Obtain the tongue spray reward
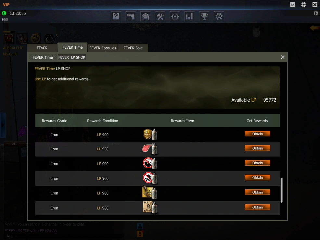Viewport: 320px width, 240px height. tap(258, 148)
